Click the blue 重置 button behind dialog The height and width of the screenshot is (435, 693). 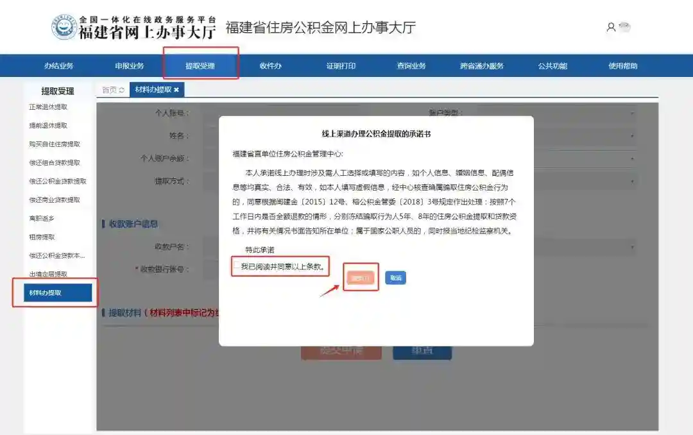(x=422, y=350)
